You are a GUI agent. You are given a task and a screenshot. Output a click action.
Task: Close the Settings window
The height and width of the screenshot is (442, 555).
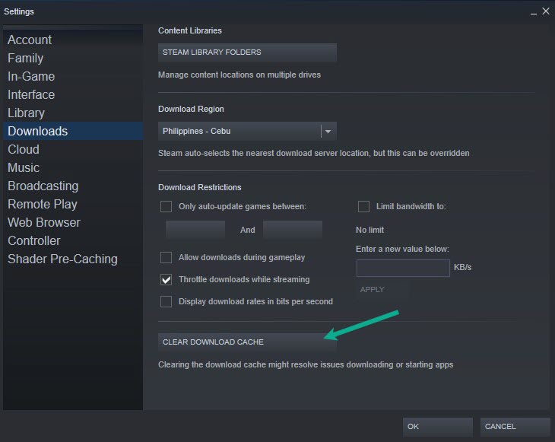546,11
